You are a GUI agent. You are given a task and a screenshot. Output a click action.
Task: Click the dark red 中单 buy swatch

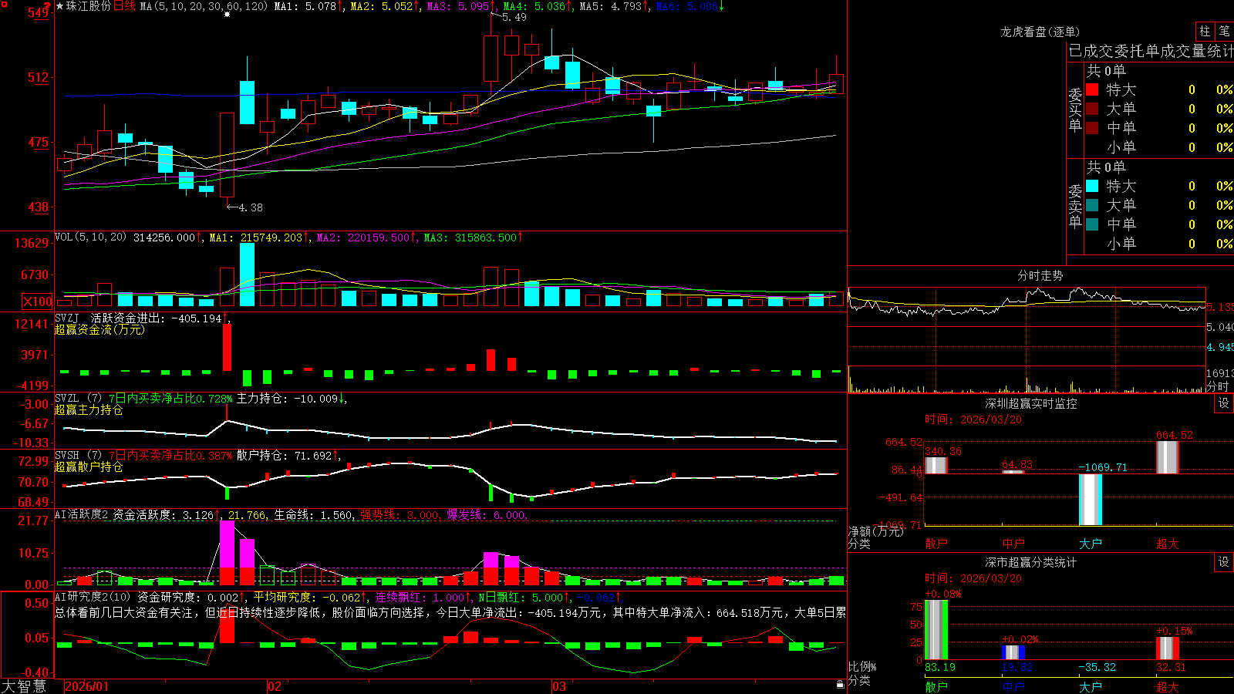click(x=1092, y=128)
